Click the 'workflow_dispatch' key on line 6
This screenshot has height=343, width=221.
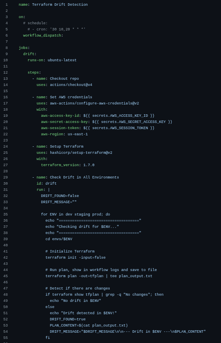(42, 35)
